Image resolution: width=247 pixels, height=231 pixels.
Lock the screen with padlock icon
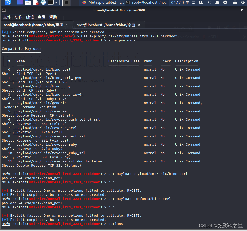coord(235,2)
